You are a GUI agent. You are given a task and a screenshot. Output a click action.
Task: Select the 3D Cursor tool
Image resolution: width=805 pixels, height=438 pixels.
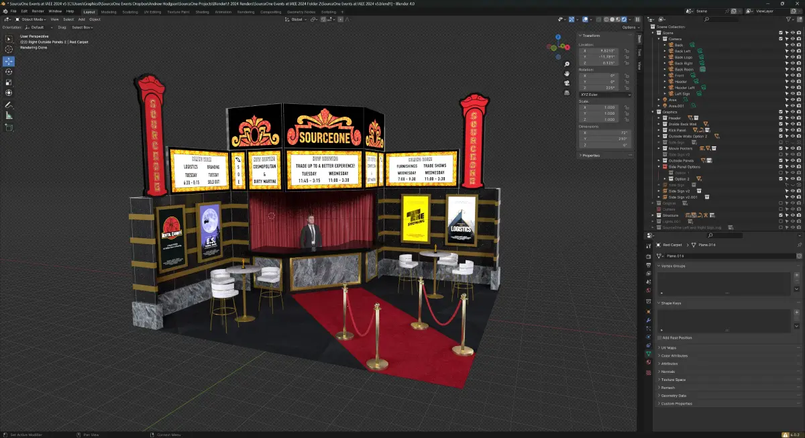point(9,50)
